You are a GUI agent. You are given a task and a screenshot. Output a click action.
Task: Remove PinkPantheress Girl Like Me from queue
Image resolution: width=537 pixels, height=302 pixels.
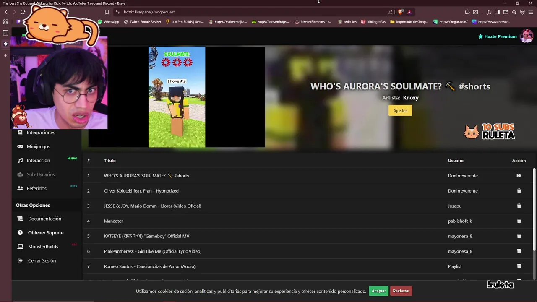click(519, 251)
